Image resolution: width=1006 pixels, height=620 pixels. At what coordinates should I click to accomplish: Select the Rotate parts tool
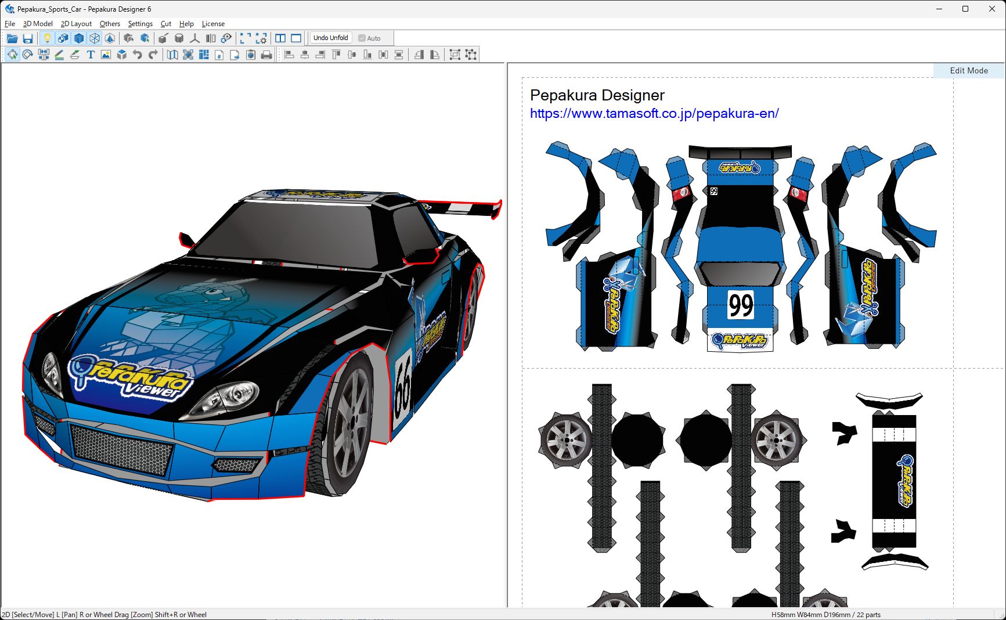[x=28, y=55]
